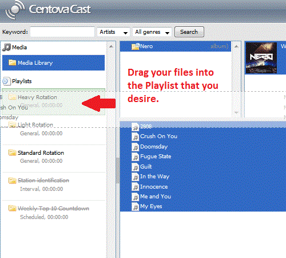This screenshot has height=258, width=286.
Task: Click the Playlists disc icon
Action: tap(6, 81)
